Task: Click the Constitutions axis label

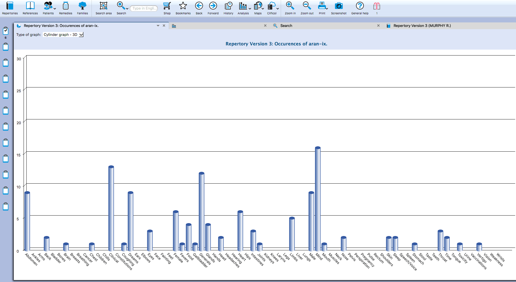Action: [x=123, y=262]
